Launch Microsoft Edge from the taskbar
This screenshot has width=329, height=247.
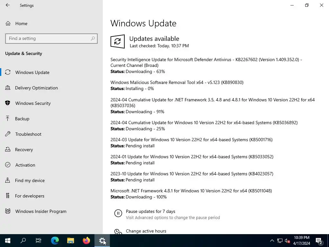point(55,241)
